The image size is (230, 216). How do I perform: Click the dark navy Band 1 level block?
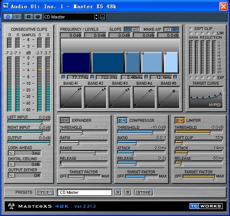[76, 63]
